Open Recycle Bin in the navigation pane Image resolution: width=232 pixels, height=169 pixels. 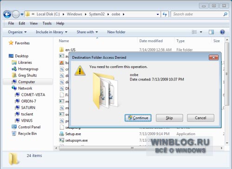coord(27,133)
